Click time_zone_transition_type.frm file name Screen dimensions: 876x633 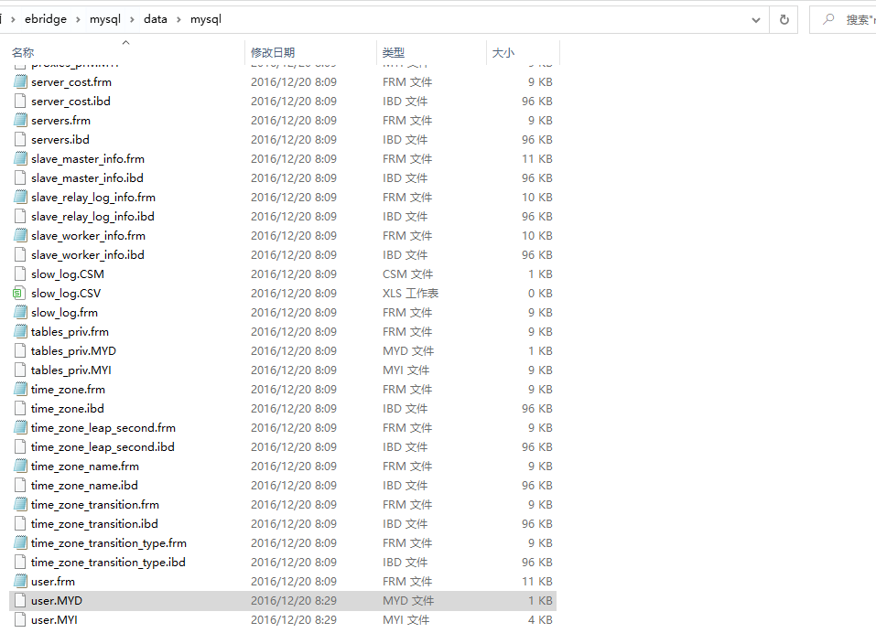pos(109,543)
